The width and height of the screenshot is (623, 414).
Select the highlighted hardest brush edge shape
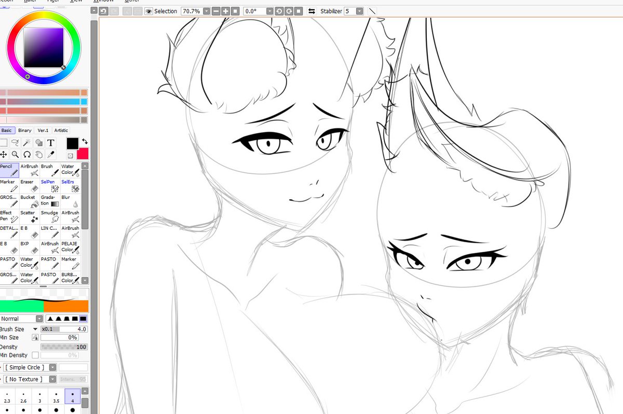click(83, 319)
